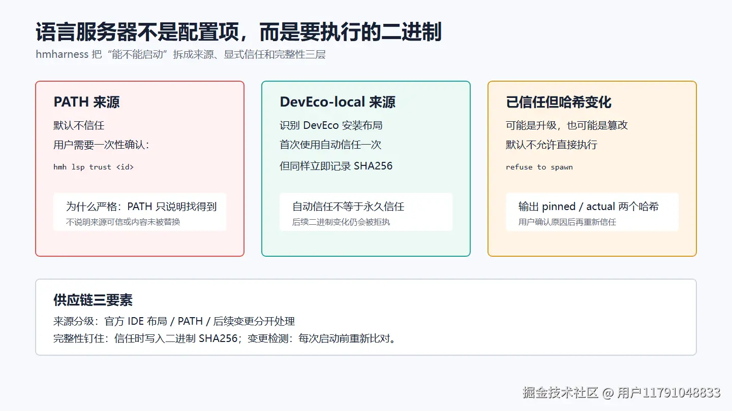Select the PATH 来源 card heading

[87, 102]
